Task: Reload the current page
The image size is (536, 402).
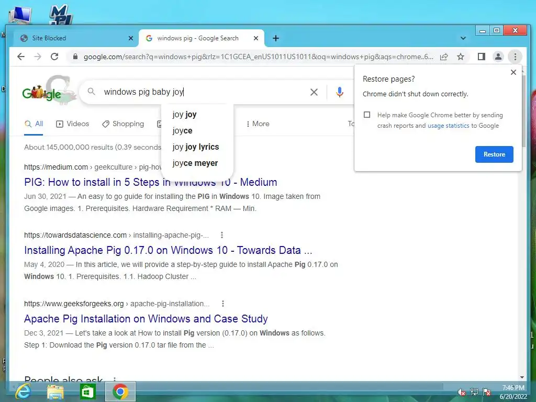Action: point(54,57)
